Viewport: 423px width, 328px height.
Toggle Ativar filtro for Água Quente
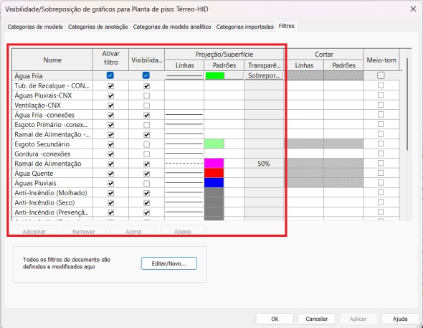[110, 173]
